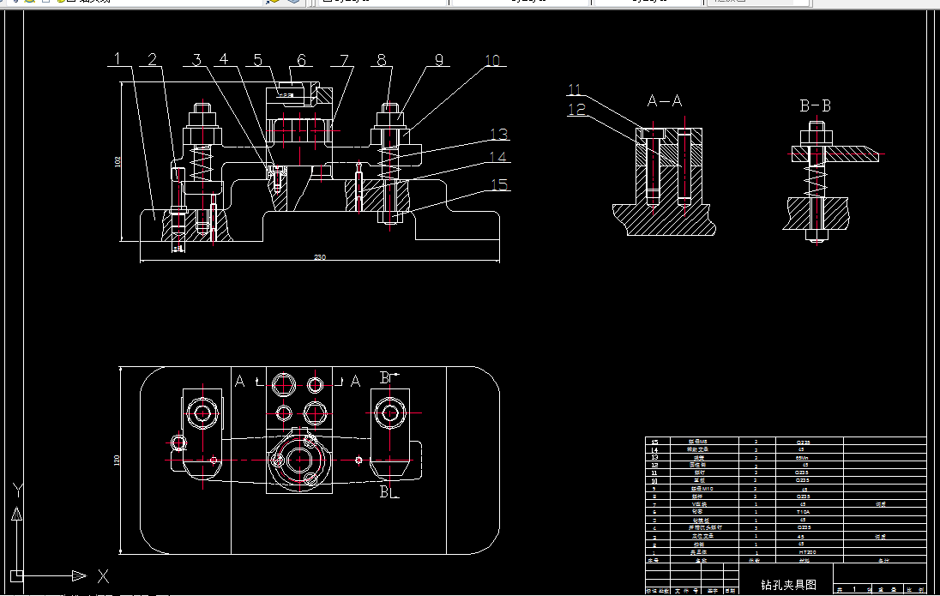Click leader label 15 beside the front view
This screenshot has height=596, width=940.
pyautogui.click(x=499, y=184)
